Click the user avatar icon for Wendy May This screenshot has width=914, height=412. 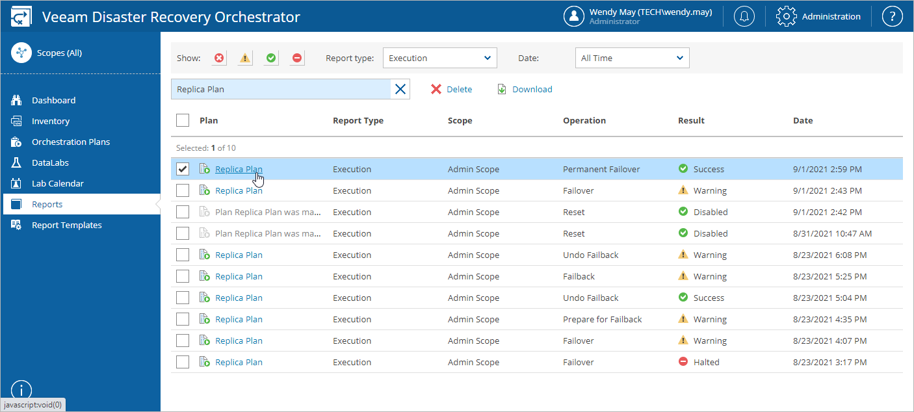point(574,16)
